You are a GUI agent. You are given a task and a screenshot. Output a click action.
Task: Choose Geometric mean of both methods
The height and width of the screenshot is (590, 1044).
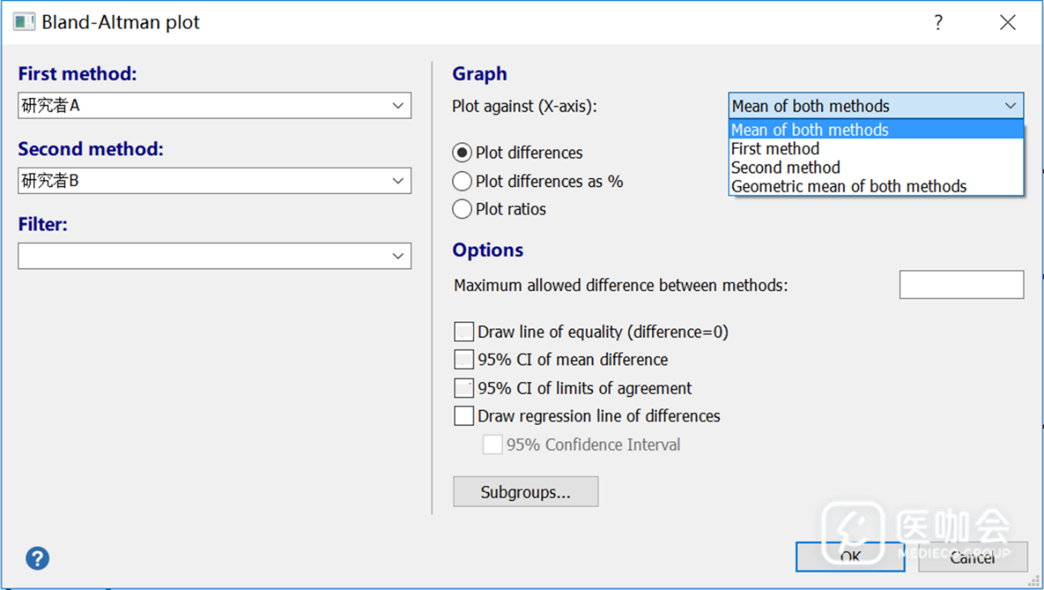(848, 187)
